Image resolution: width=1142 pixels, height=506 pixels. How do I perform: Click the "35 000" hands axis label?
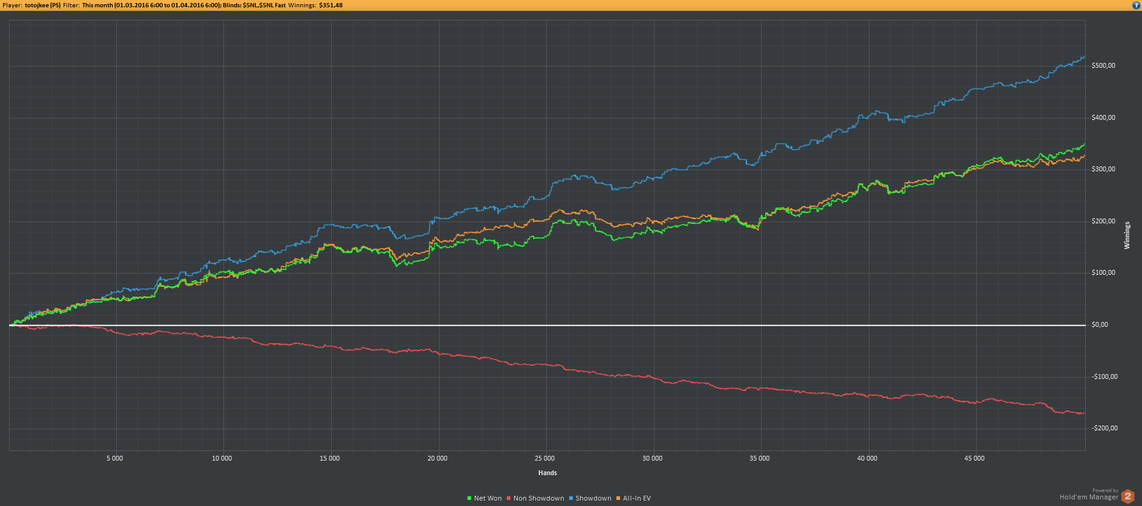(759, 458)
